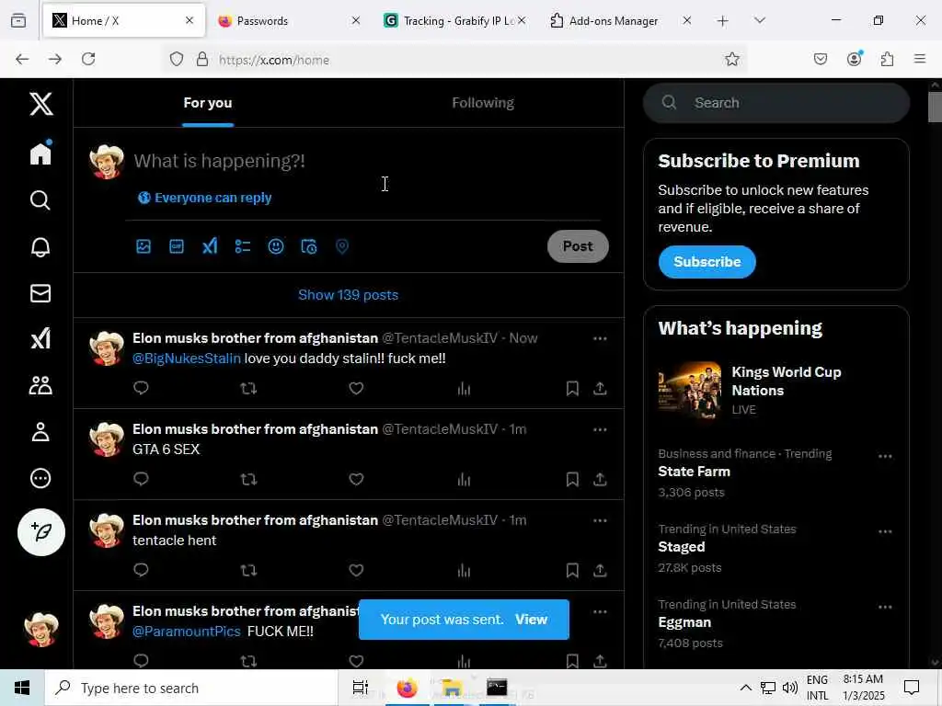Click View in 'Your post was sent' toast
Screen dimensions: 942x706
coord(531,620)
